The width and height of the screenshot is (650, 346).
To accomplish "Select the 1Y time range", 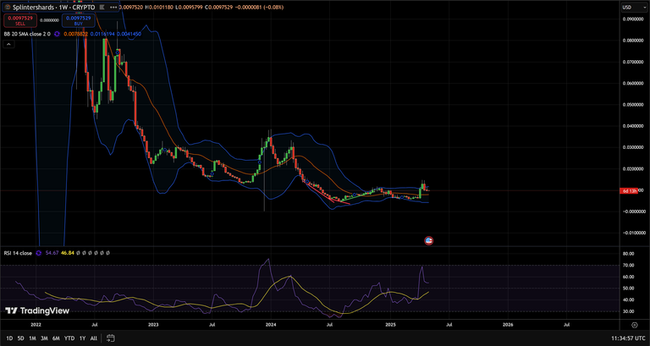I will [x=82, y=338].
